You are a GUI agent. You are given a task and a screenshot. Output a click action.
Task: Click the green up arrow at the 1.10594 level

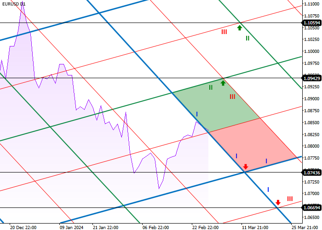pyautogui.click(x=240, y=28)
